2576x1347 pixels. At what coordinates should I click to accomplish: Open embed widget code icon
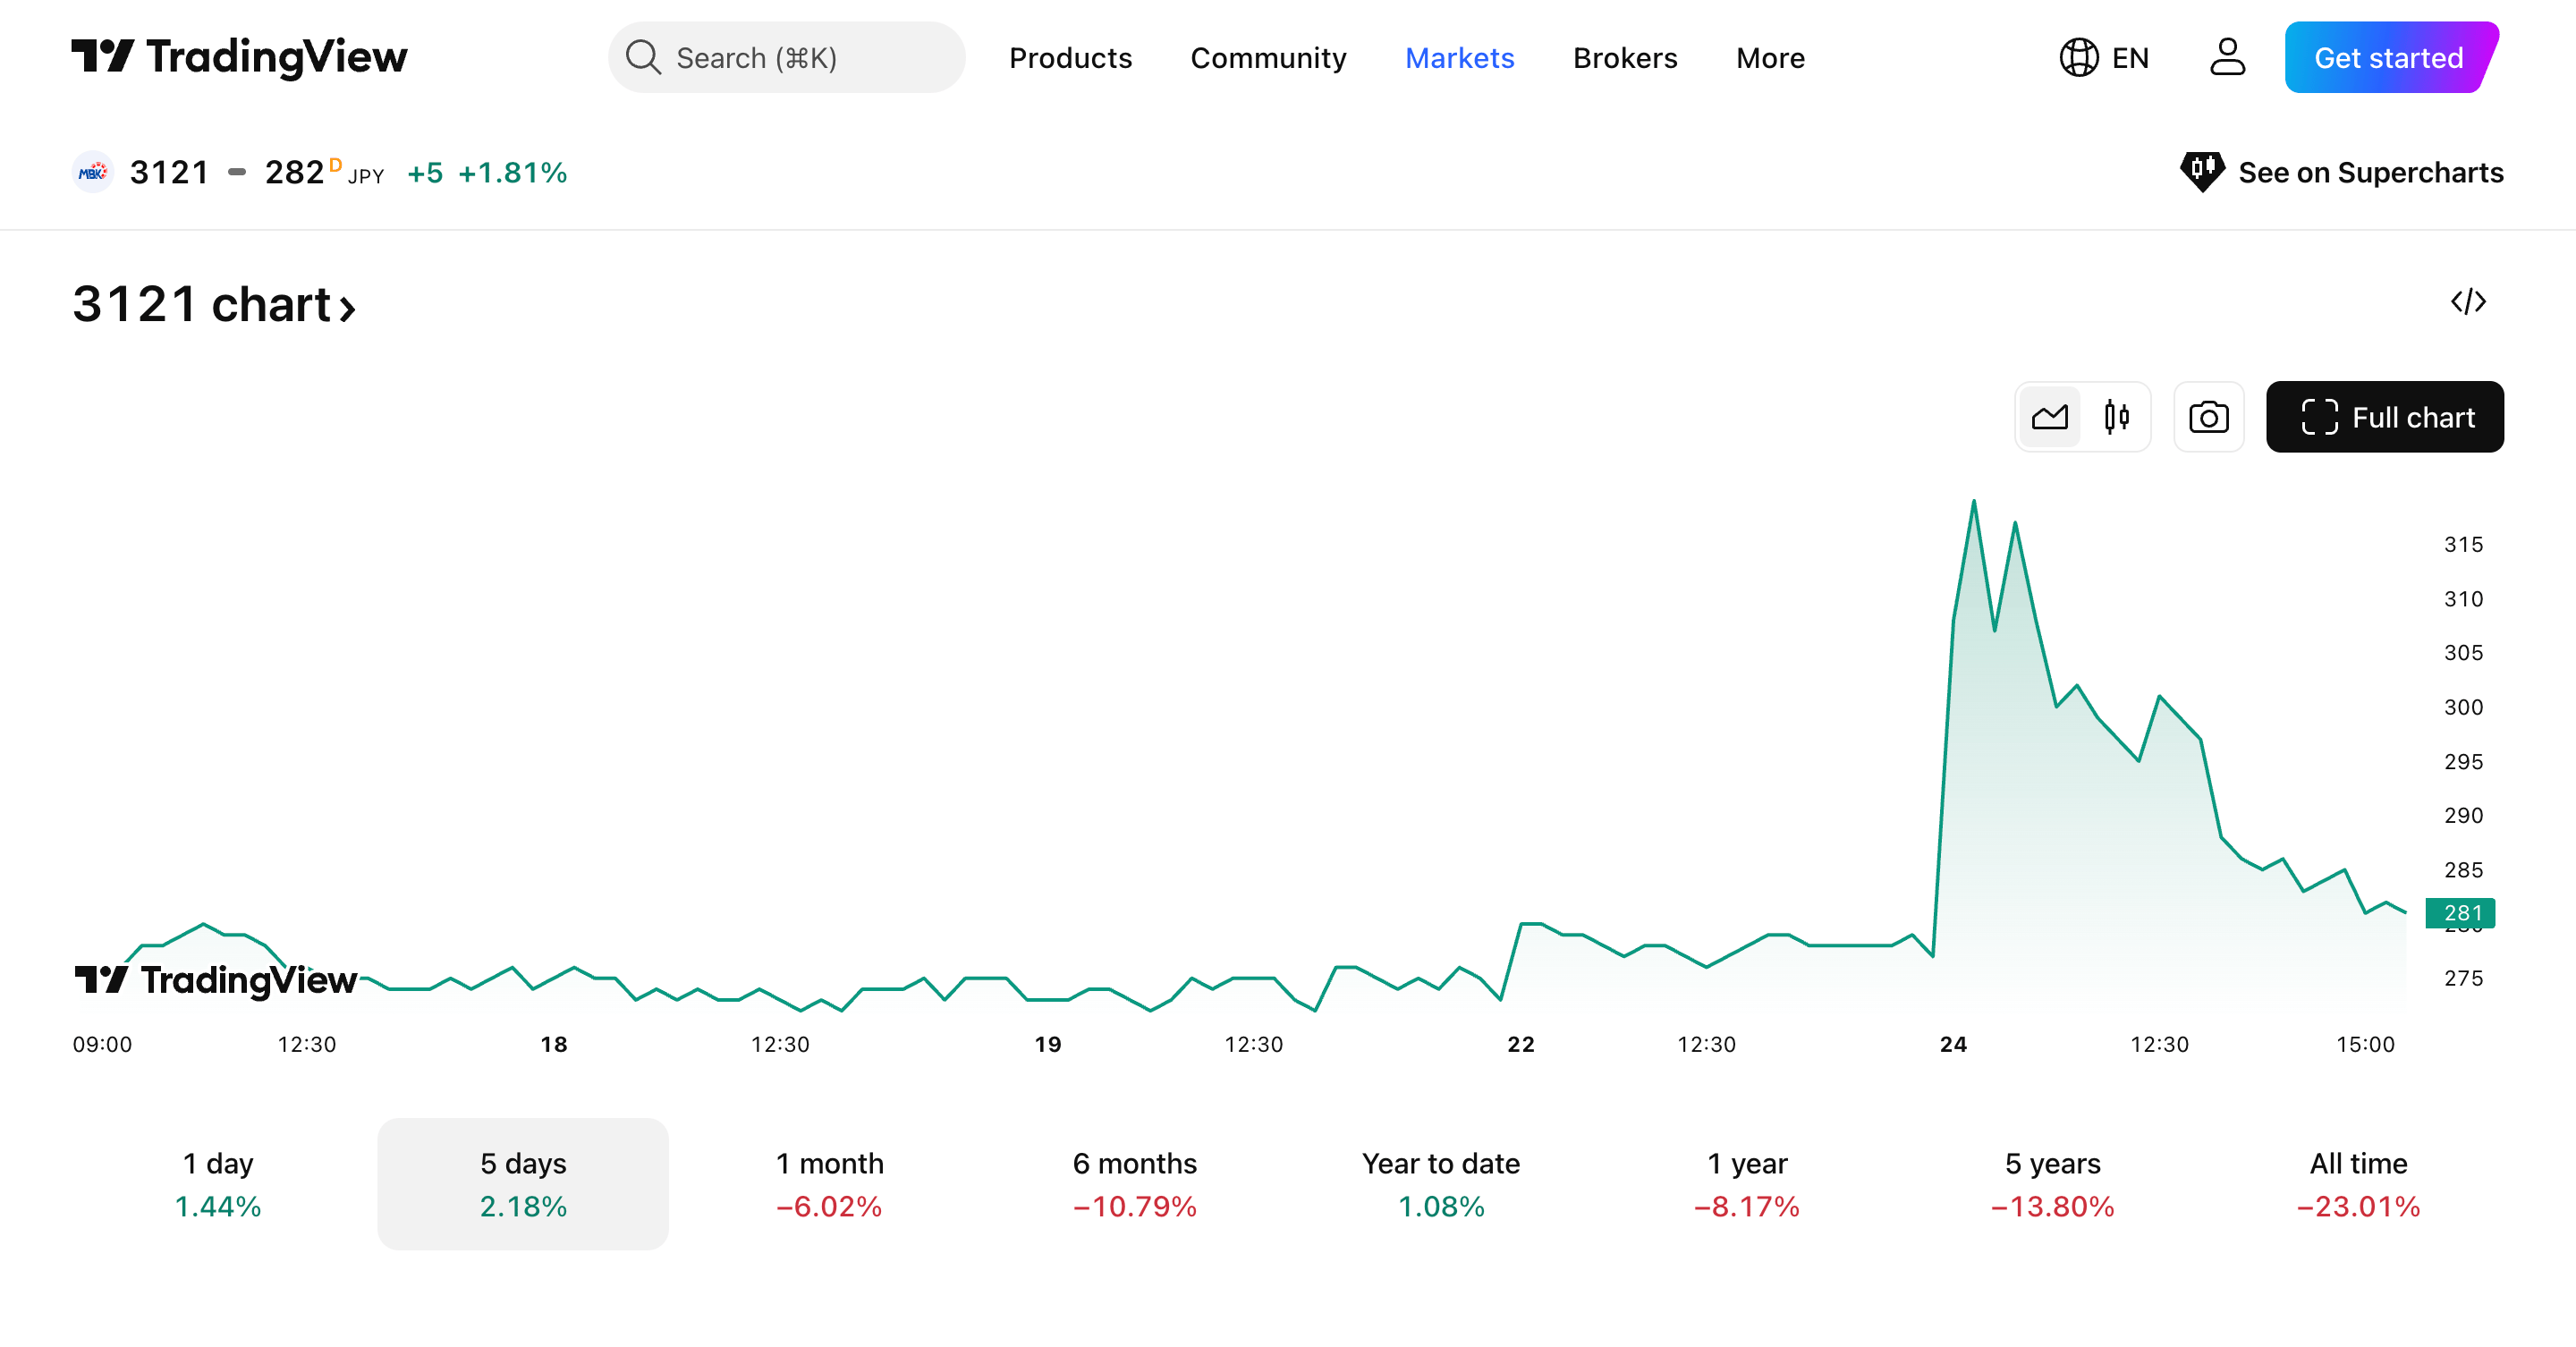click(x=2467, y=301)
